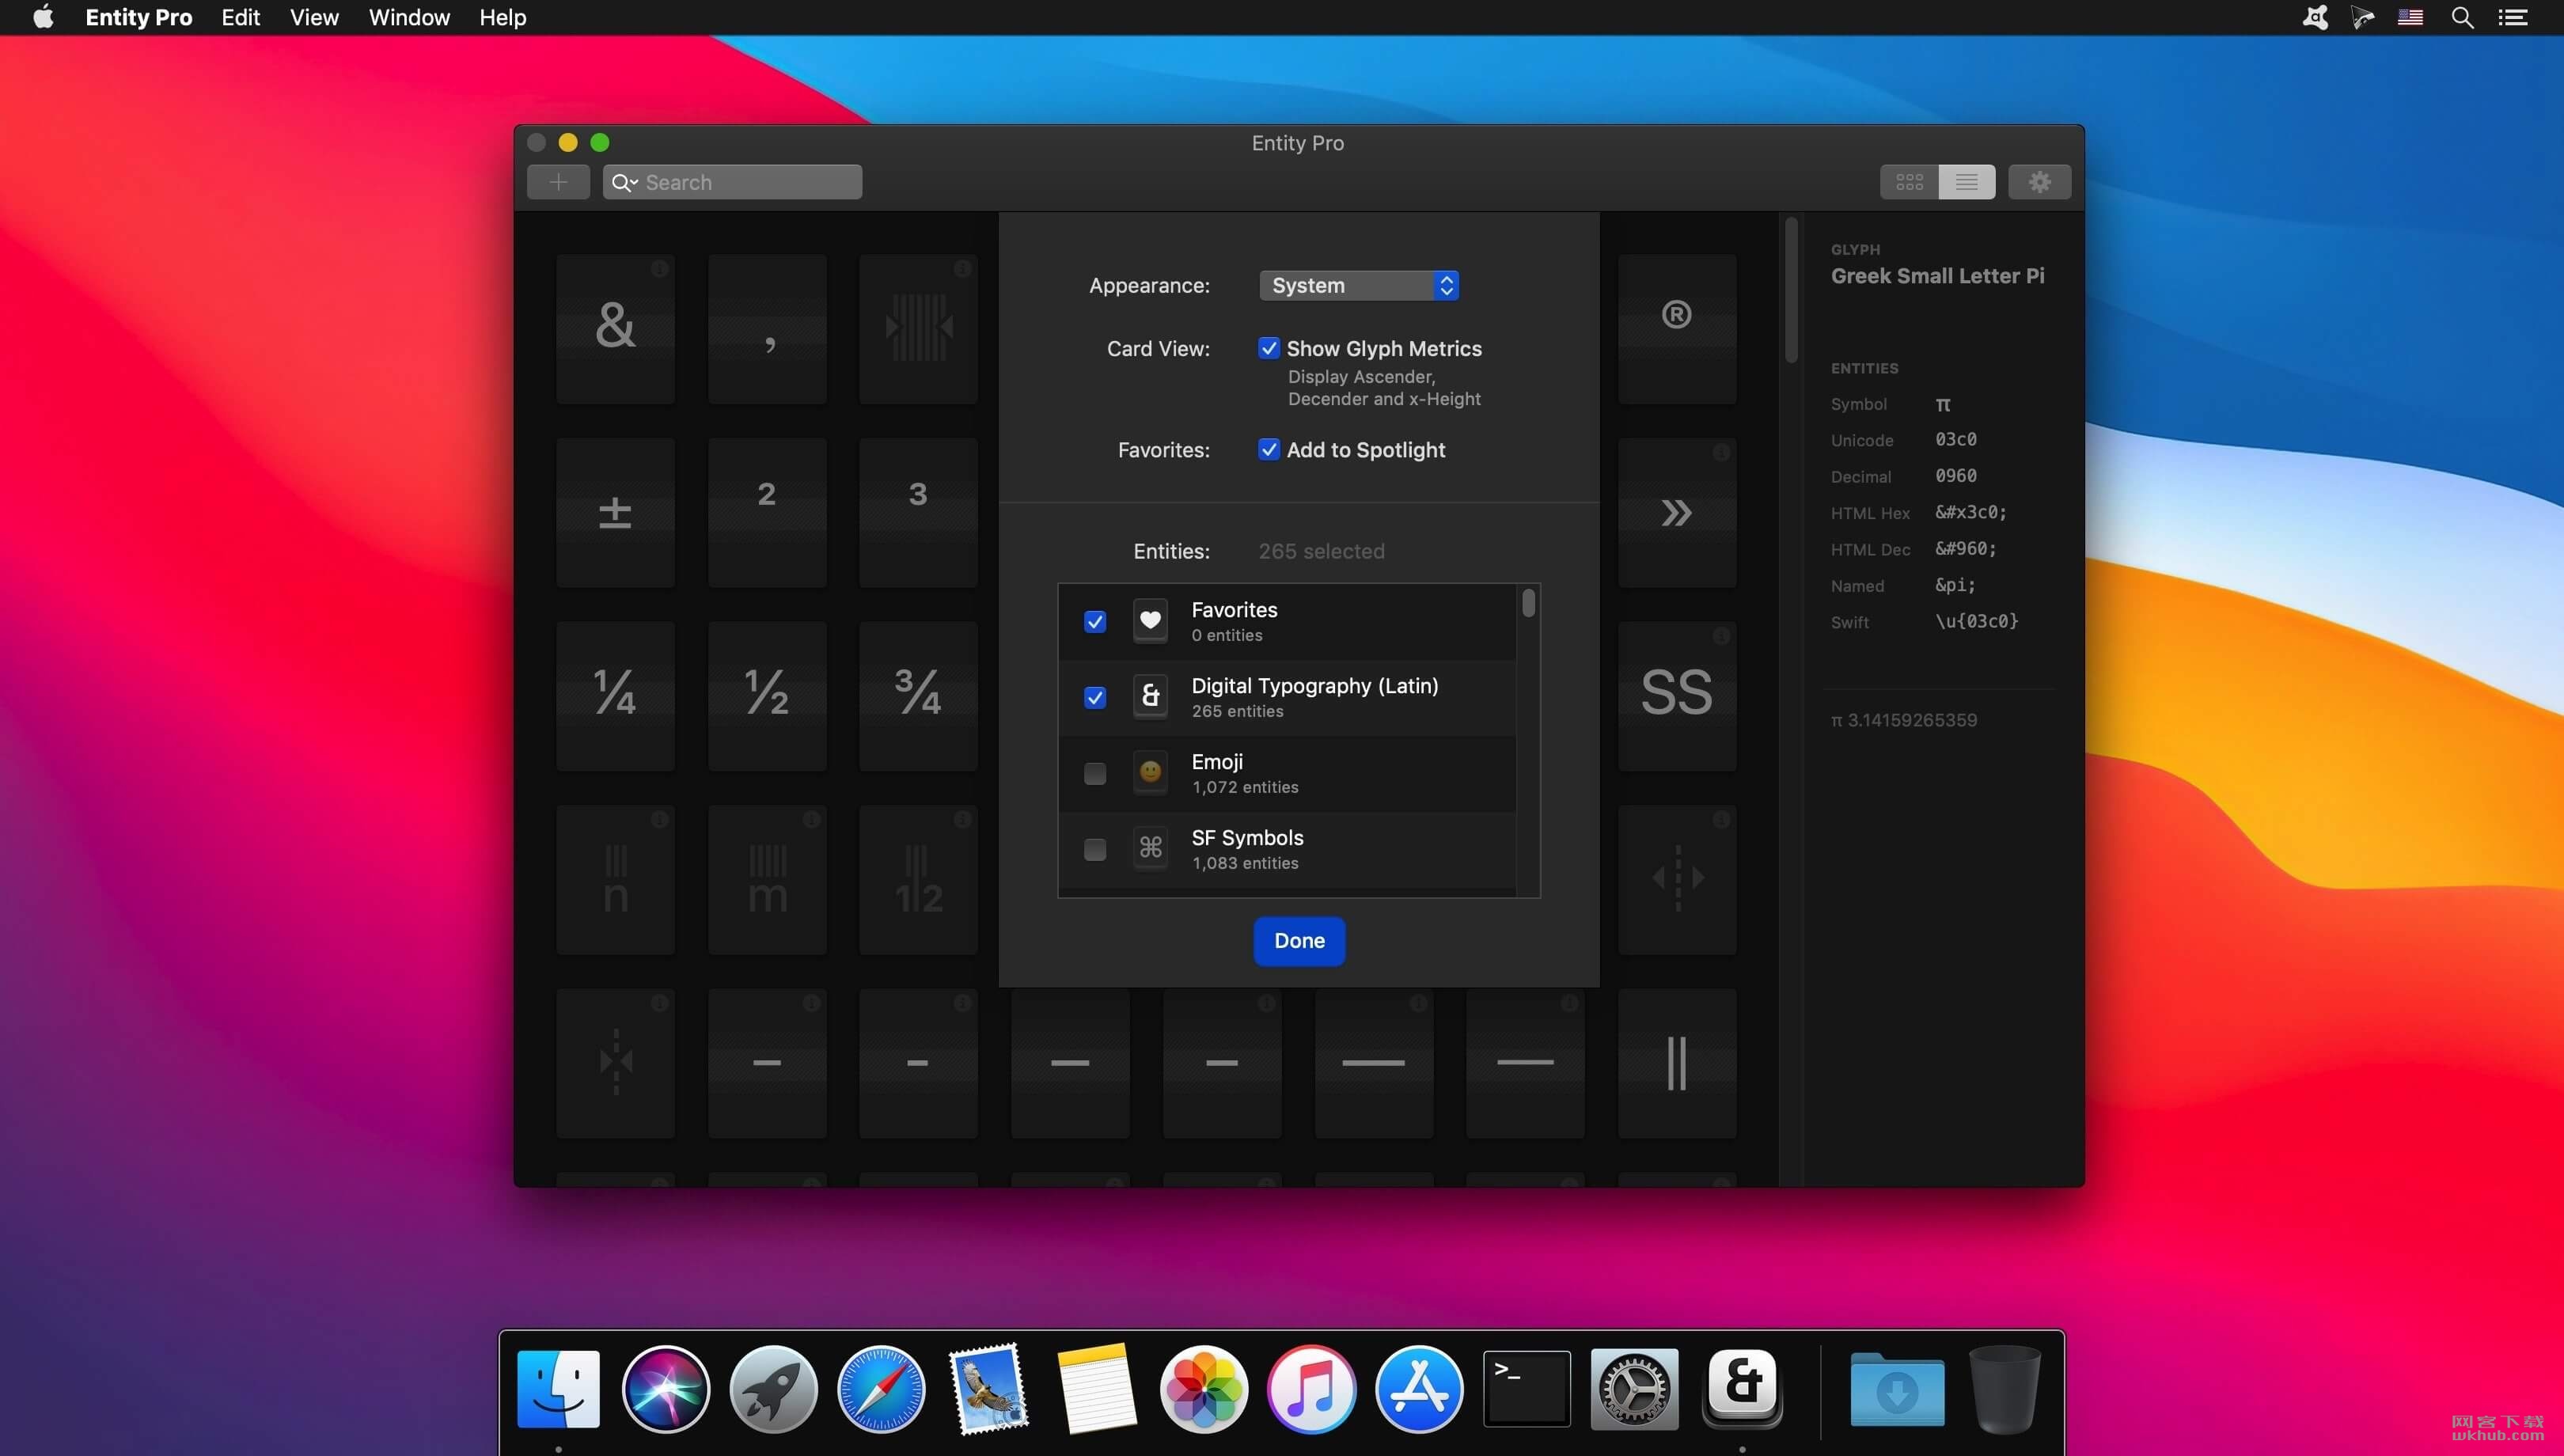Select the ampersand glyph card
This screenshot has width=2564, height=1456.
coord(615,329)
